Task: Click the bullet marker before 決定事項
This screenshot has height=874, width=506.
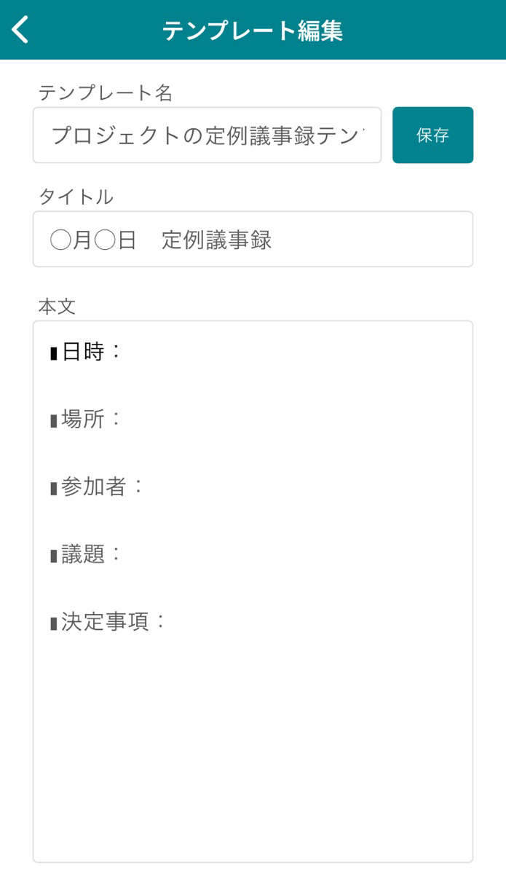Action: [x=54, y=623]
